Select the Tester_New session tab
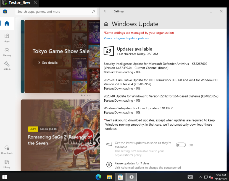The width and height of the screenshot is (229, 181). (x=19, y=3)
